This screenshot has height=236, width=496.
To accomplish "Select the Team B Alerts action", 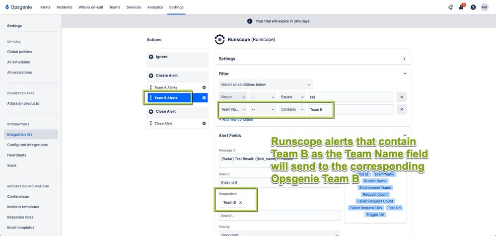I will [177, 98].
